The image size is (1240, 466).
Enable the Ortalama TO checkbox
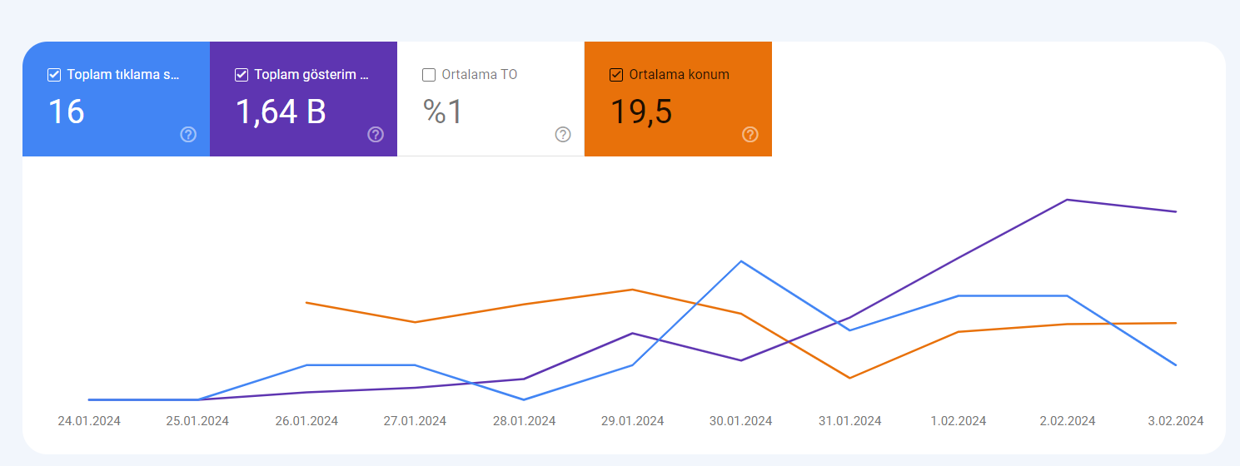point(429,75)
